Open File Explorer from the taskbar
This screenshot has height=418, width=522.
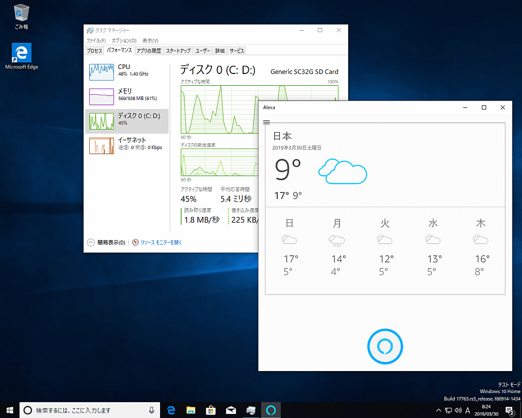[191, 410]
